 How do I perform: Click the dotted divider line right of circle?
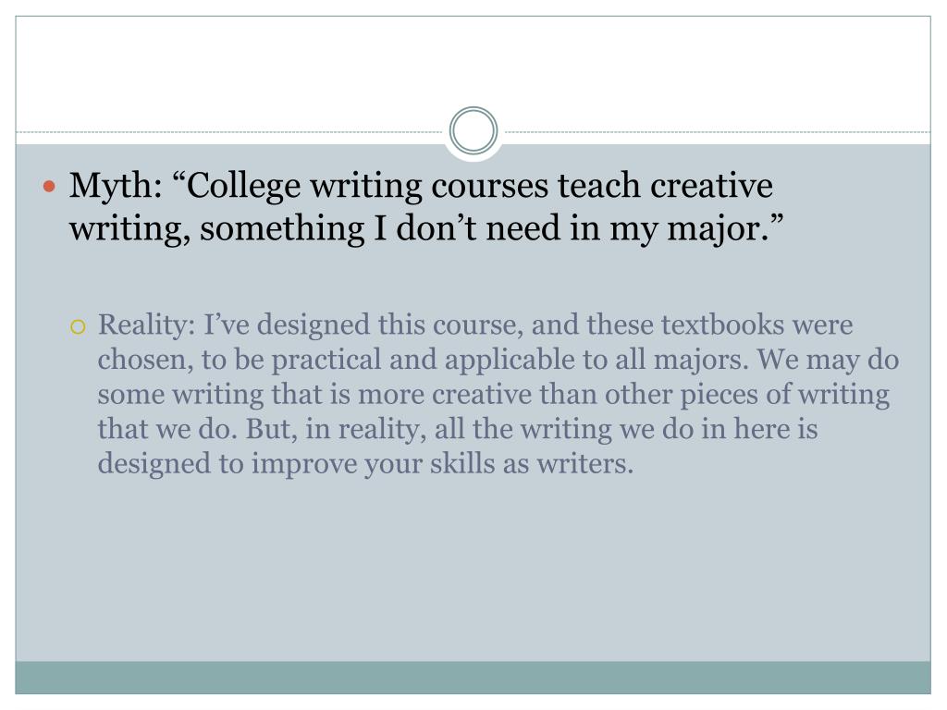point(718,131)
